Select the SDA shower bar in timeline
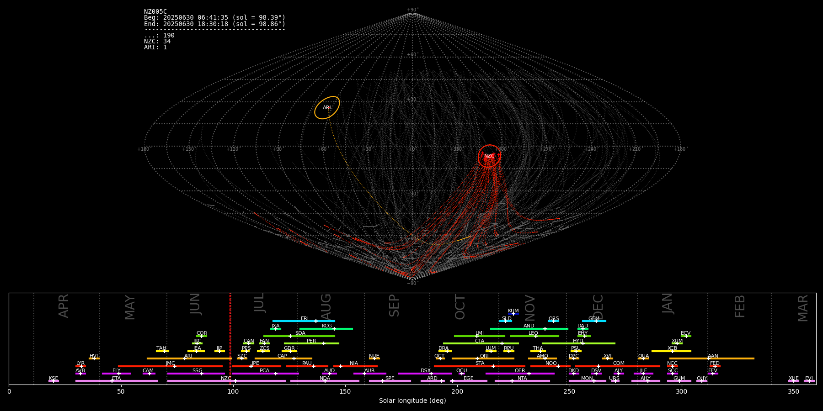The image size is (823, 411). 299,336
